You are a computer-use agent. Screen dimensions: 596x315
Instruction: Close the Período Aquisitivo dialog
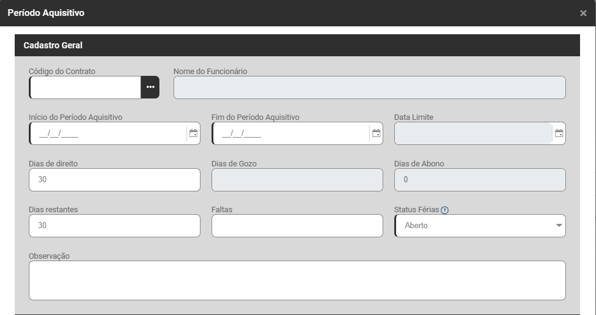click(583, 13)
